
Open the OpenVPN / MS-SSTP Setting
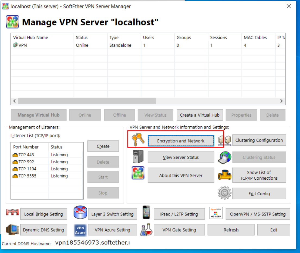point(258,214)
